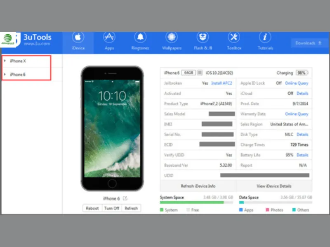
Task: Click the Install AFC2 link
Action: tap(222, 83)
